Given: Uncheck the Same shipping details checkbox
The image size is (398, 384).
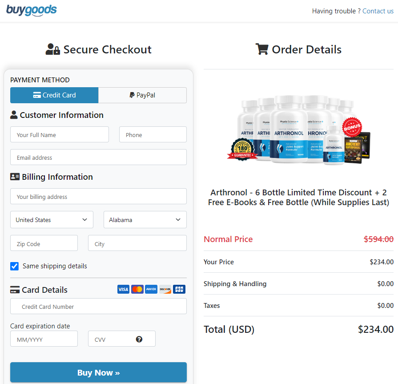Looking at the screenshot, I should [x=15, y=266].
